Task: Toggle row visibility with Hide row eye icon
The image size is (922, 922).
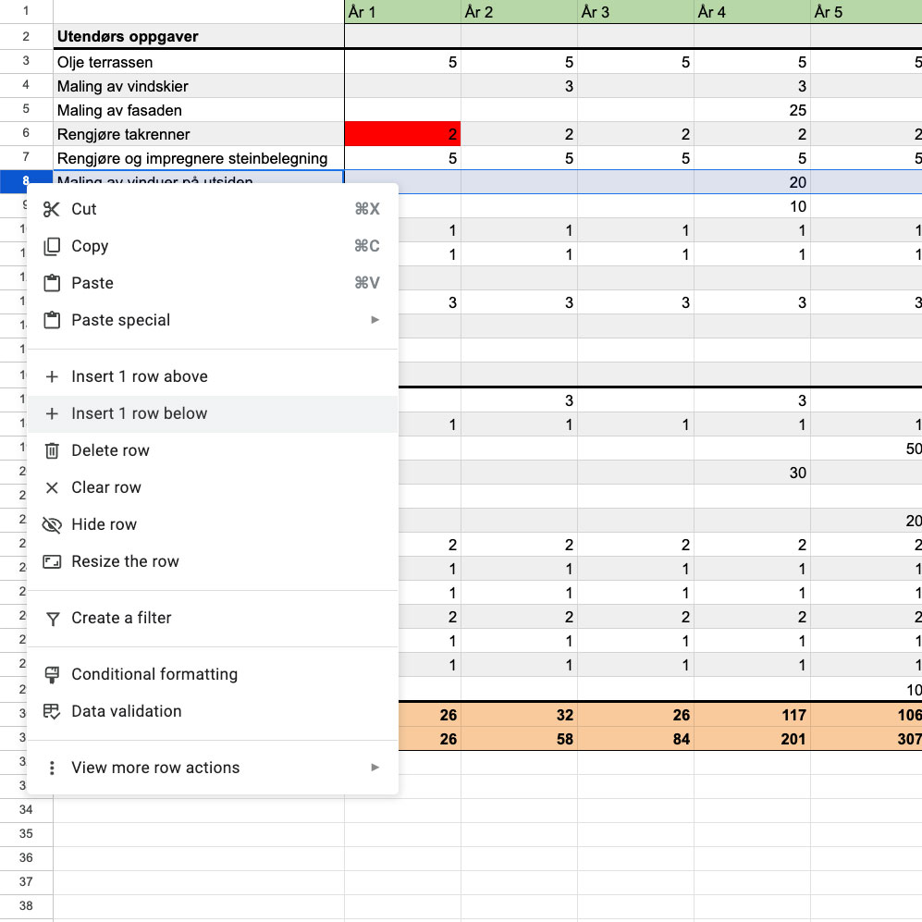Action: [52, 524]
